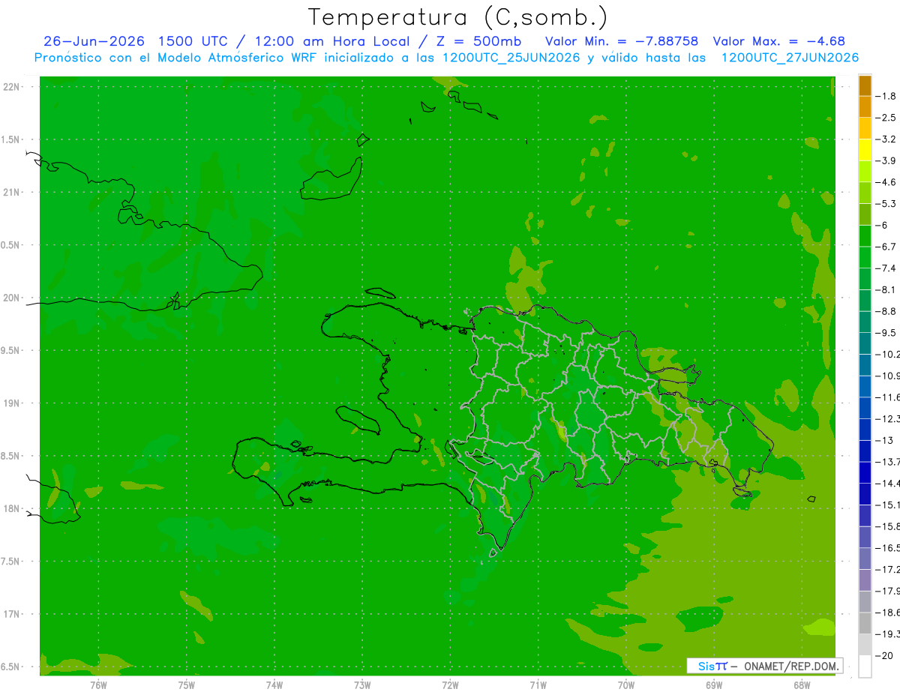Click the 'Valor Max. = -4.68' readout
The width and height of the screenshot is (900, 695).
[779, 41]
